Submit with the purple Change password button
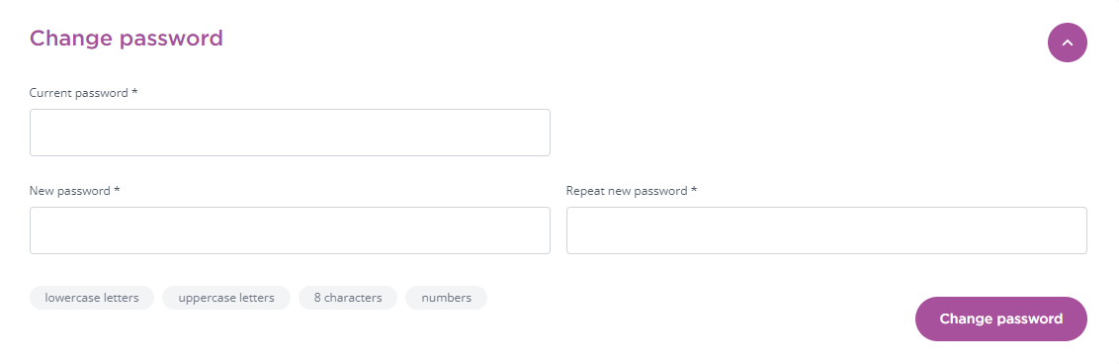The image size is (1119, 364). click(1001, 319)
